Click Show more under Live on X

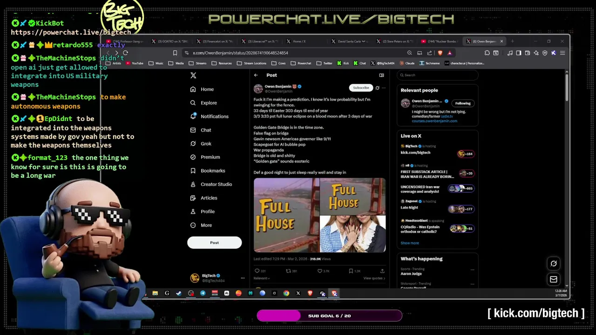pyautogui.click(x=410, y=243)
